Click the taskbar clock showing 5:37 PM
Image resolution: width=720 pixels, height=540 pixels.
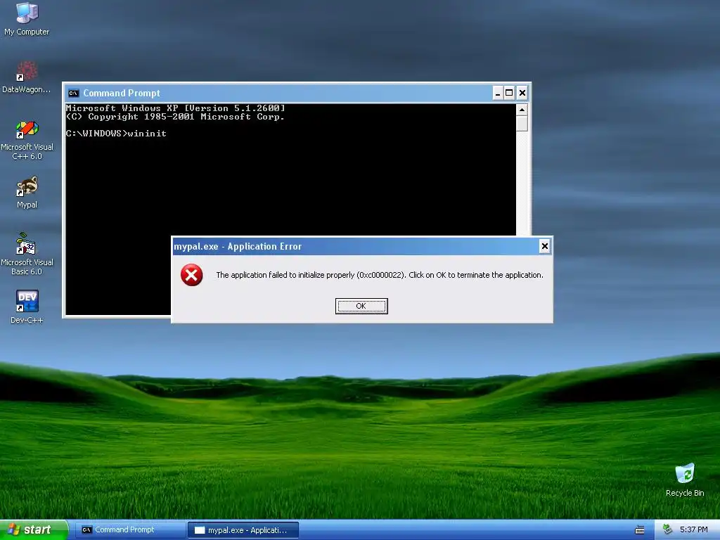click(x=693, y=530)
